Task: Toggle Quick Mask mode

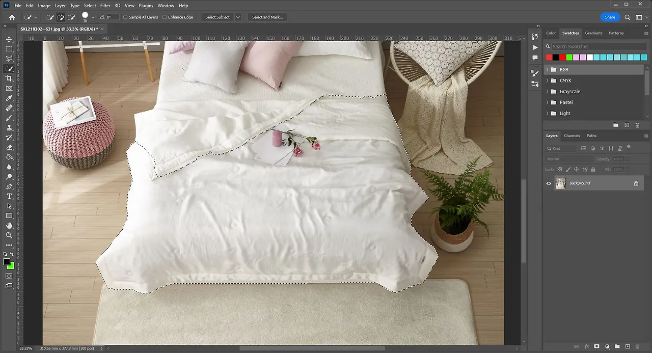Action: [x=9, y=276]
